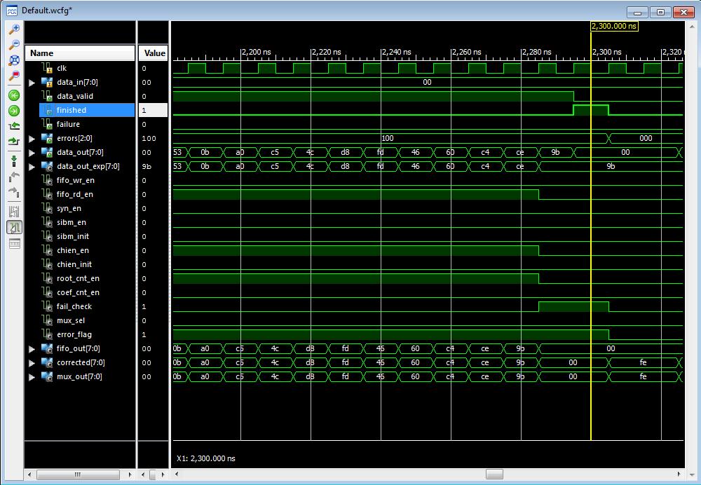Click the mux_sel signal icon
The width and height of the screenshot is (701, 485).
point(48,320)
